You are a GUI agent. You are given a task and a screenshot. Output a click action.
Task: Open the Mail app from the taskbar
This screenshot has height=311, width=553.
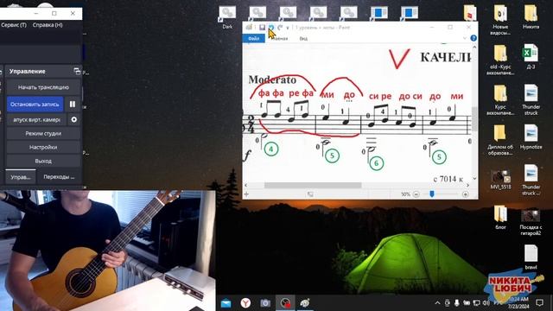pos(226,303)
